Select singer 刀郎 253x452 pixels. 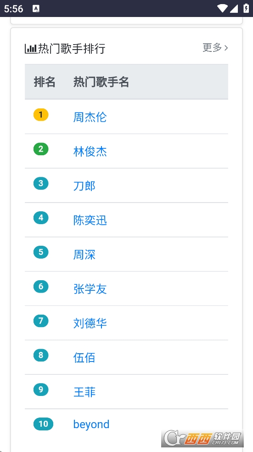[84, 186]
